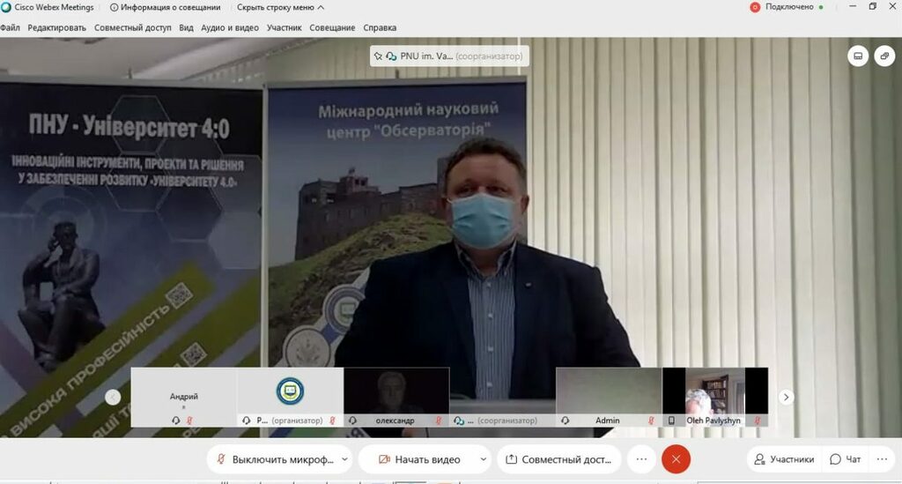Click the red end meeting button
The height and width of the screenshot is (484, 902).
pyautogui.click(x=676, y=459)
